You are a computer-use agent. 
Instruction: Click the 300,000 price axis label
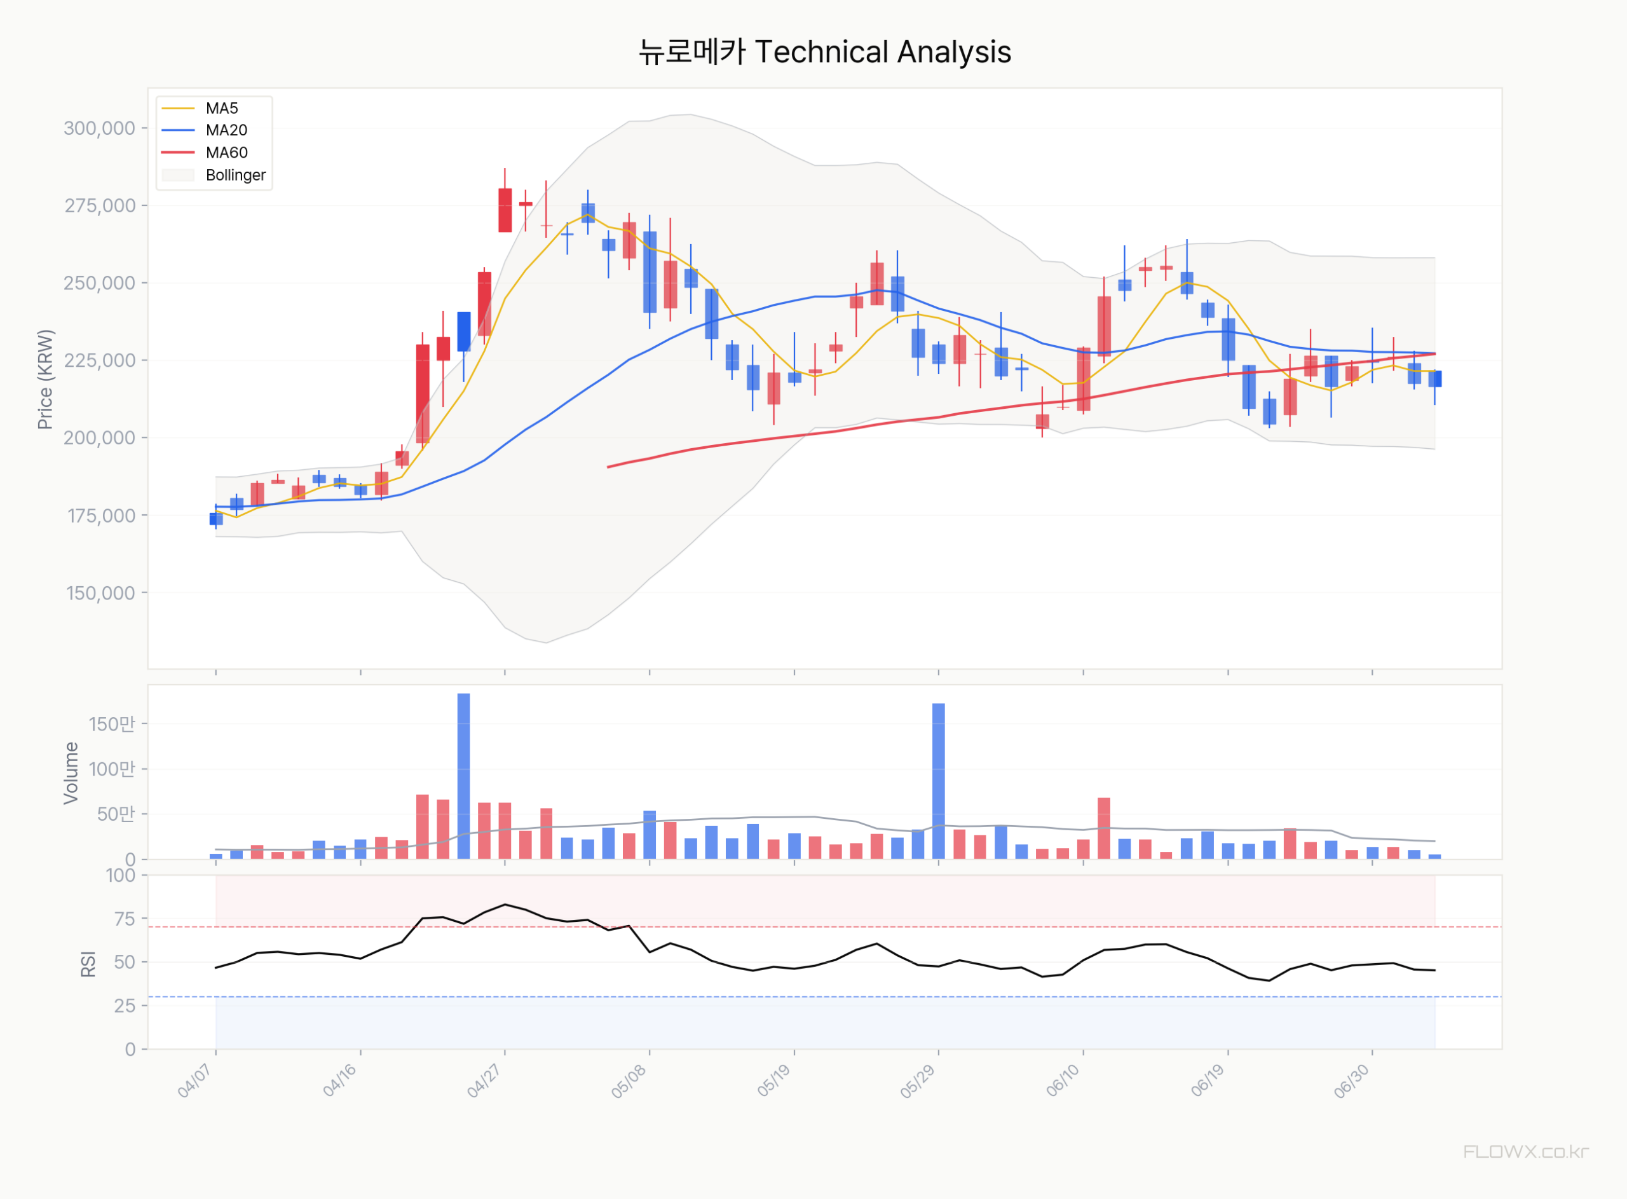click(x=100, y=128)
